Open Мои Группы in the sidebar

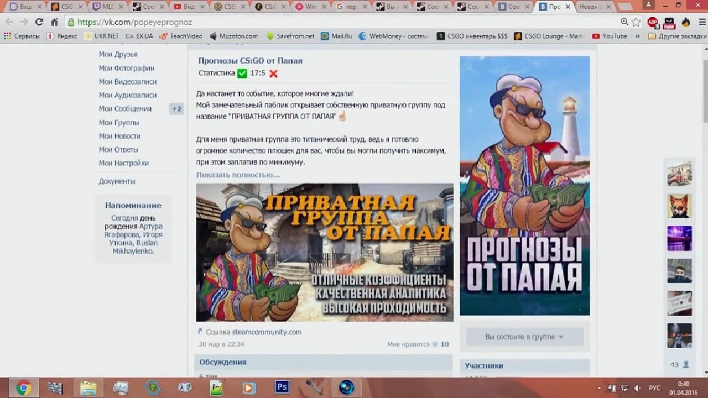pos(119,123)
